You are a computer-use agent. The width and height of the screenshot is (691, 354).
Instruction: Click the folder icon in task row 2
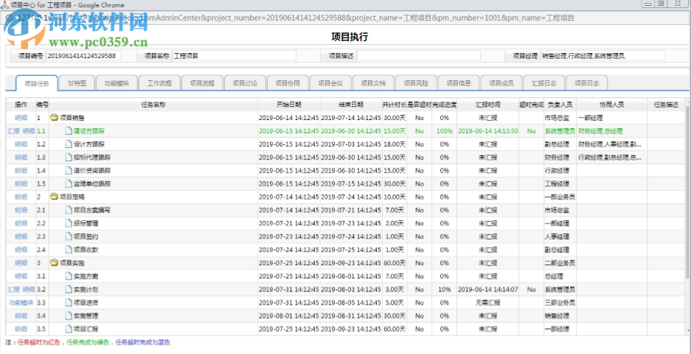(55, 197)
